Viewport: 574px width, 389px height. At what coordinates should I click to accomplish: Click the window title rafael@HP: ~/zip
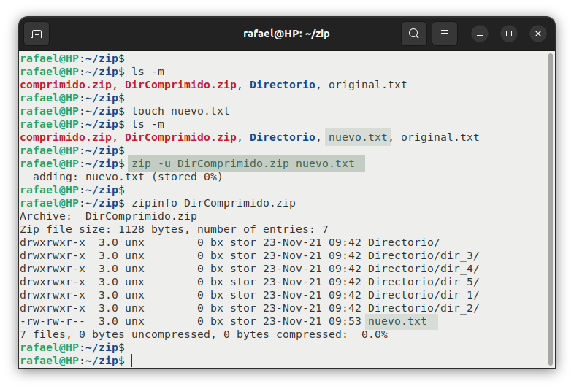coord(286,34)
